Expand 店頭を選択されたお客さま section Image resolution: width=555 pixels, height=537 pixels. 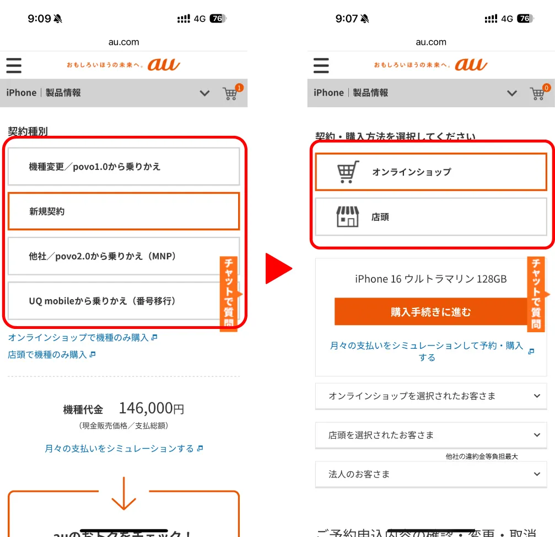pos(430,435)
